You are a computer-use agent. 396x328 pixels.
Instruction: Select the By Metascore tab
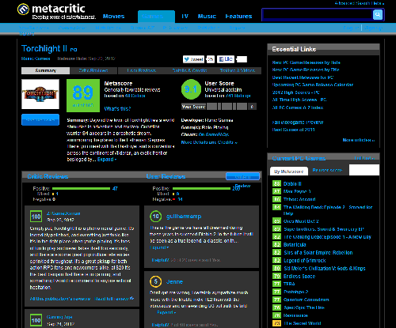tap(289, 172)
